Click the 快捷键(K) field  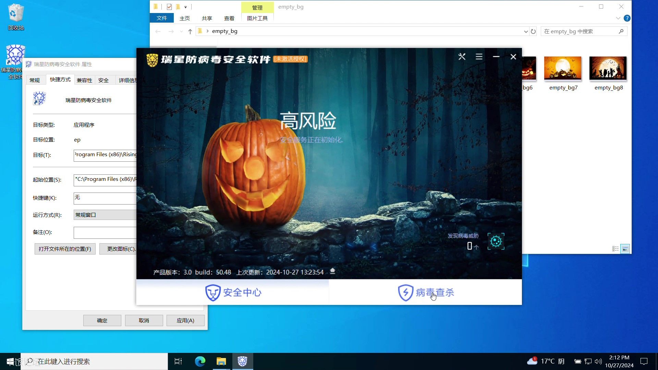point(105,198)
